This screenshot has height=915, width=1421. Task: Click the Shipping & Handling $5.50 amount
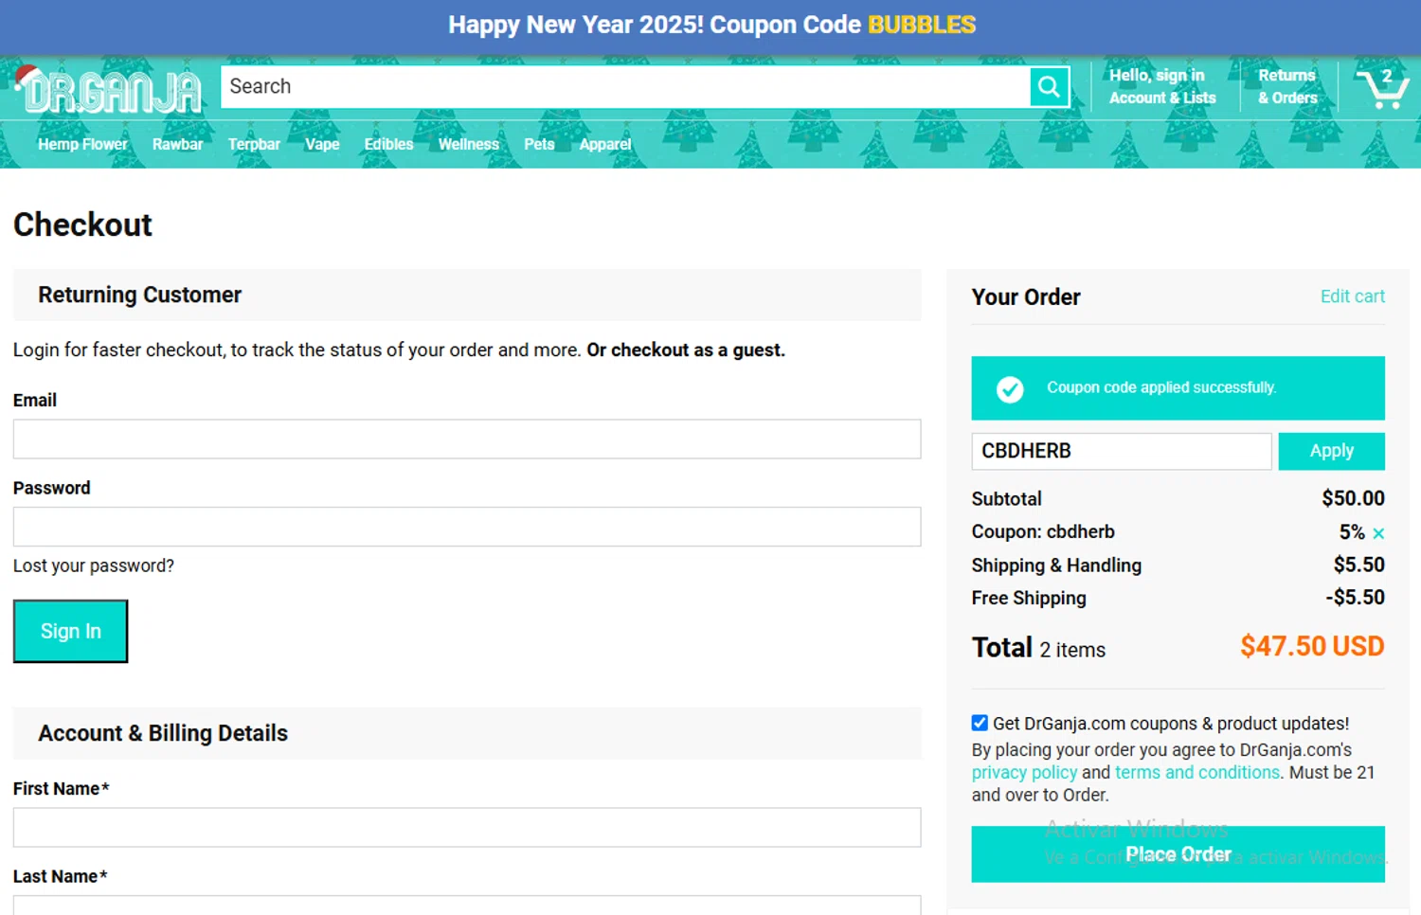(x=1358, y=565)
